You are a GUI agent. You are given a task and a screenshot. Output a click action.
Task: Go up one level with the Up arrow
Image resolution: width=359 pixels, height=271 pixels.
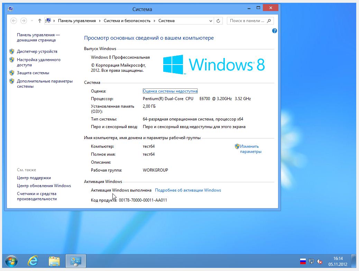(x=40, y=21)
